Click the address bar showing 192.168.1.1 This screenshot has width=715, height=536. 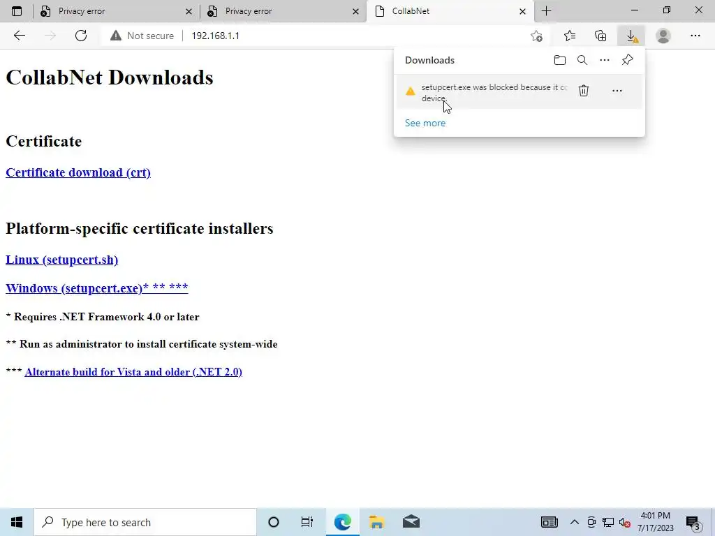(355, 36)
